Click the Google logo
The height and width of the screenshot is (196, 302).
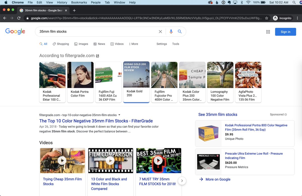pyautogui.click(x=15, y=31)
